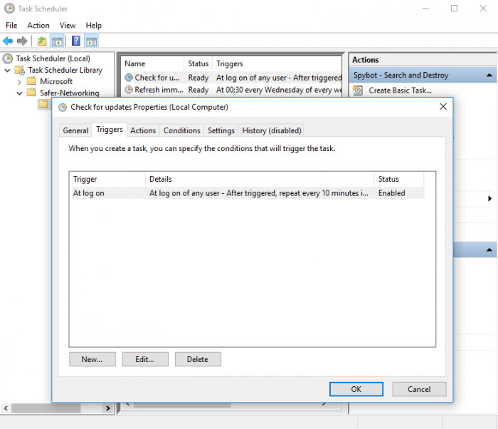Collapse the Task Scheduler Library tree node

[x=8, y=70]
